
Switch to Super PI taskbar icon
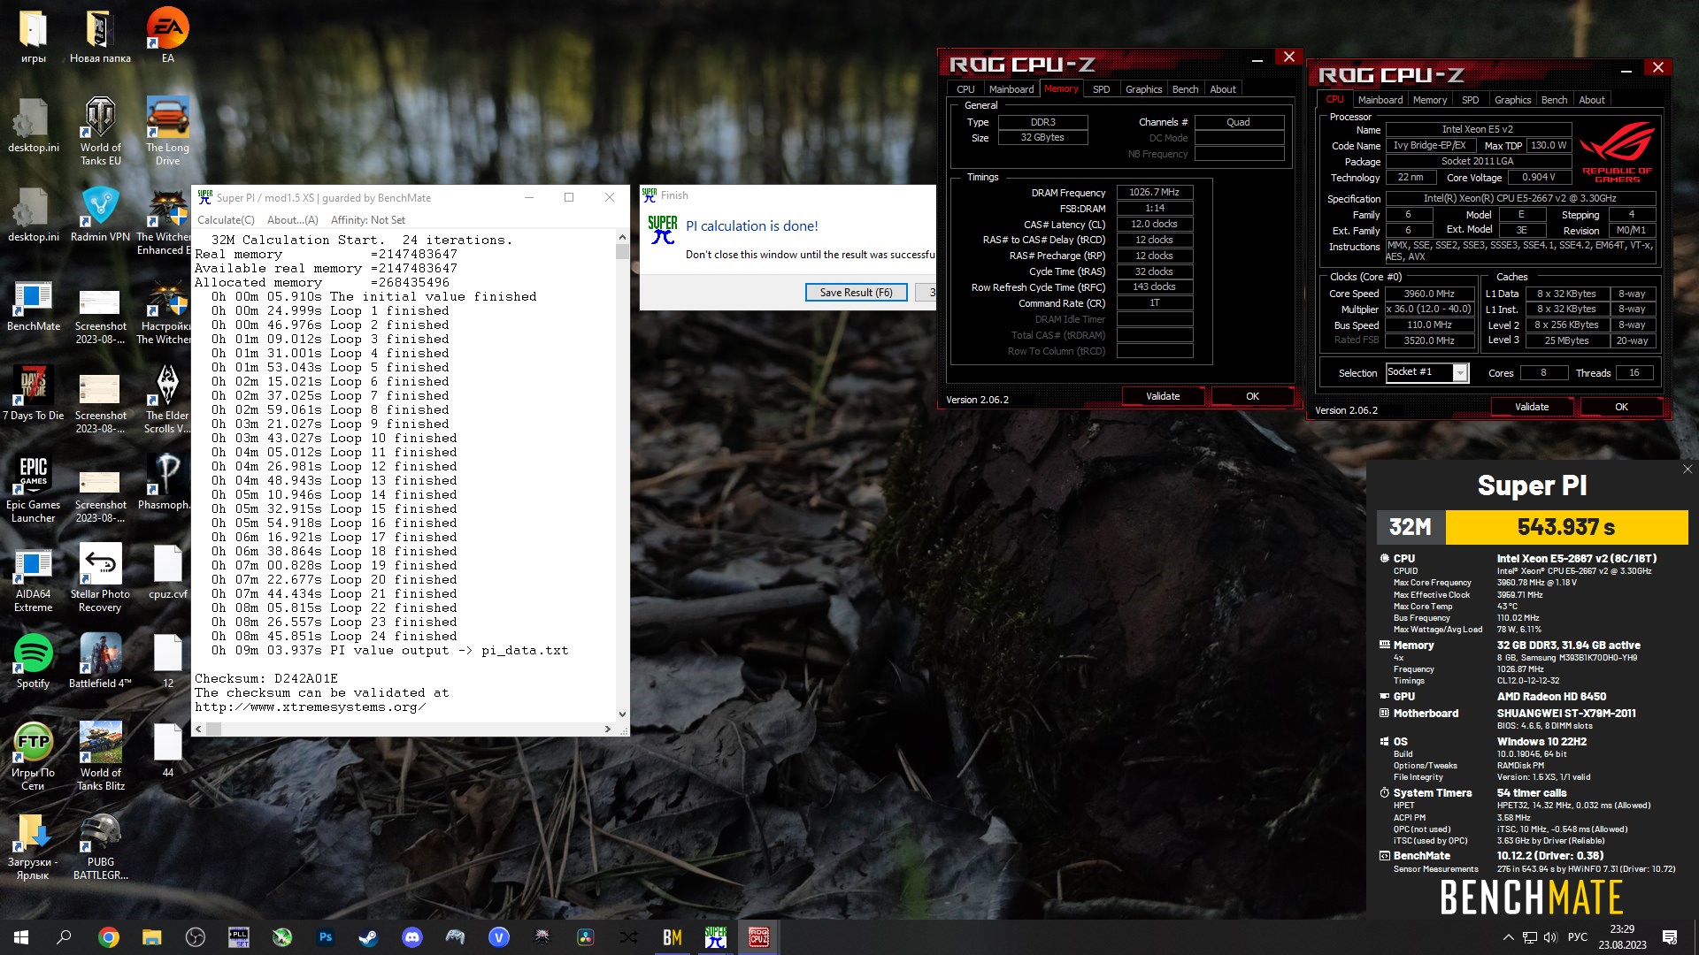click(x=715, y=937)
